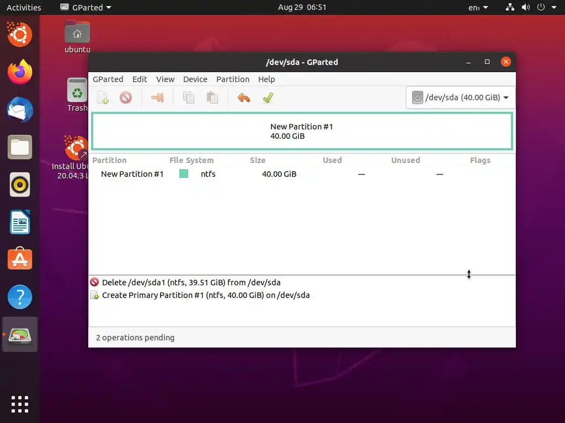Click the Paste partition toolbar icon
The width and height of the screenshot is (565, 423).
pyautogui.click(x=212, y=97)
